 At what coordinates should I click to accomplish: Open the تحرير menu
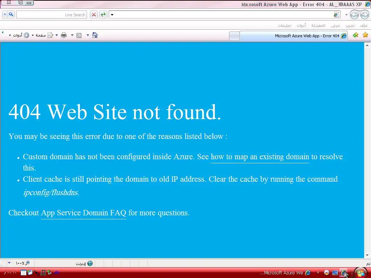tap(350, 25)
